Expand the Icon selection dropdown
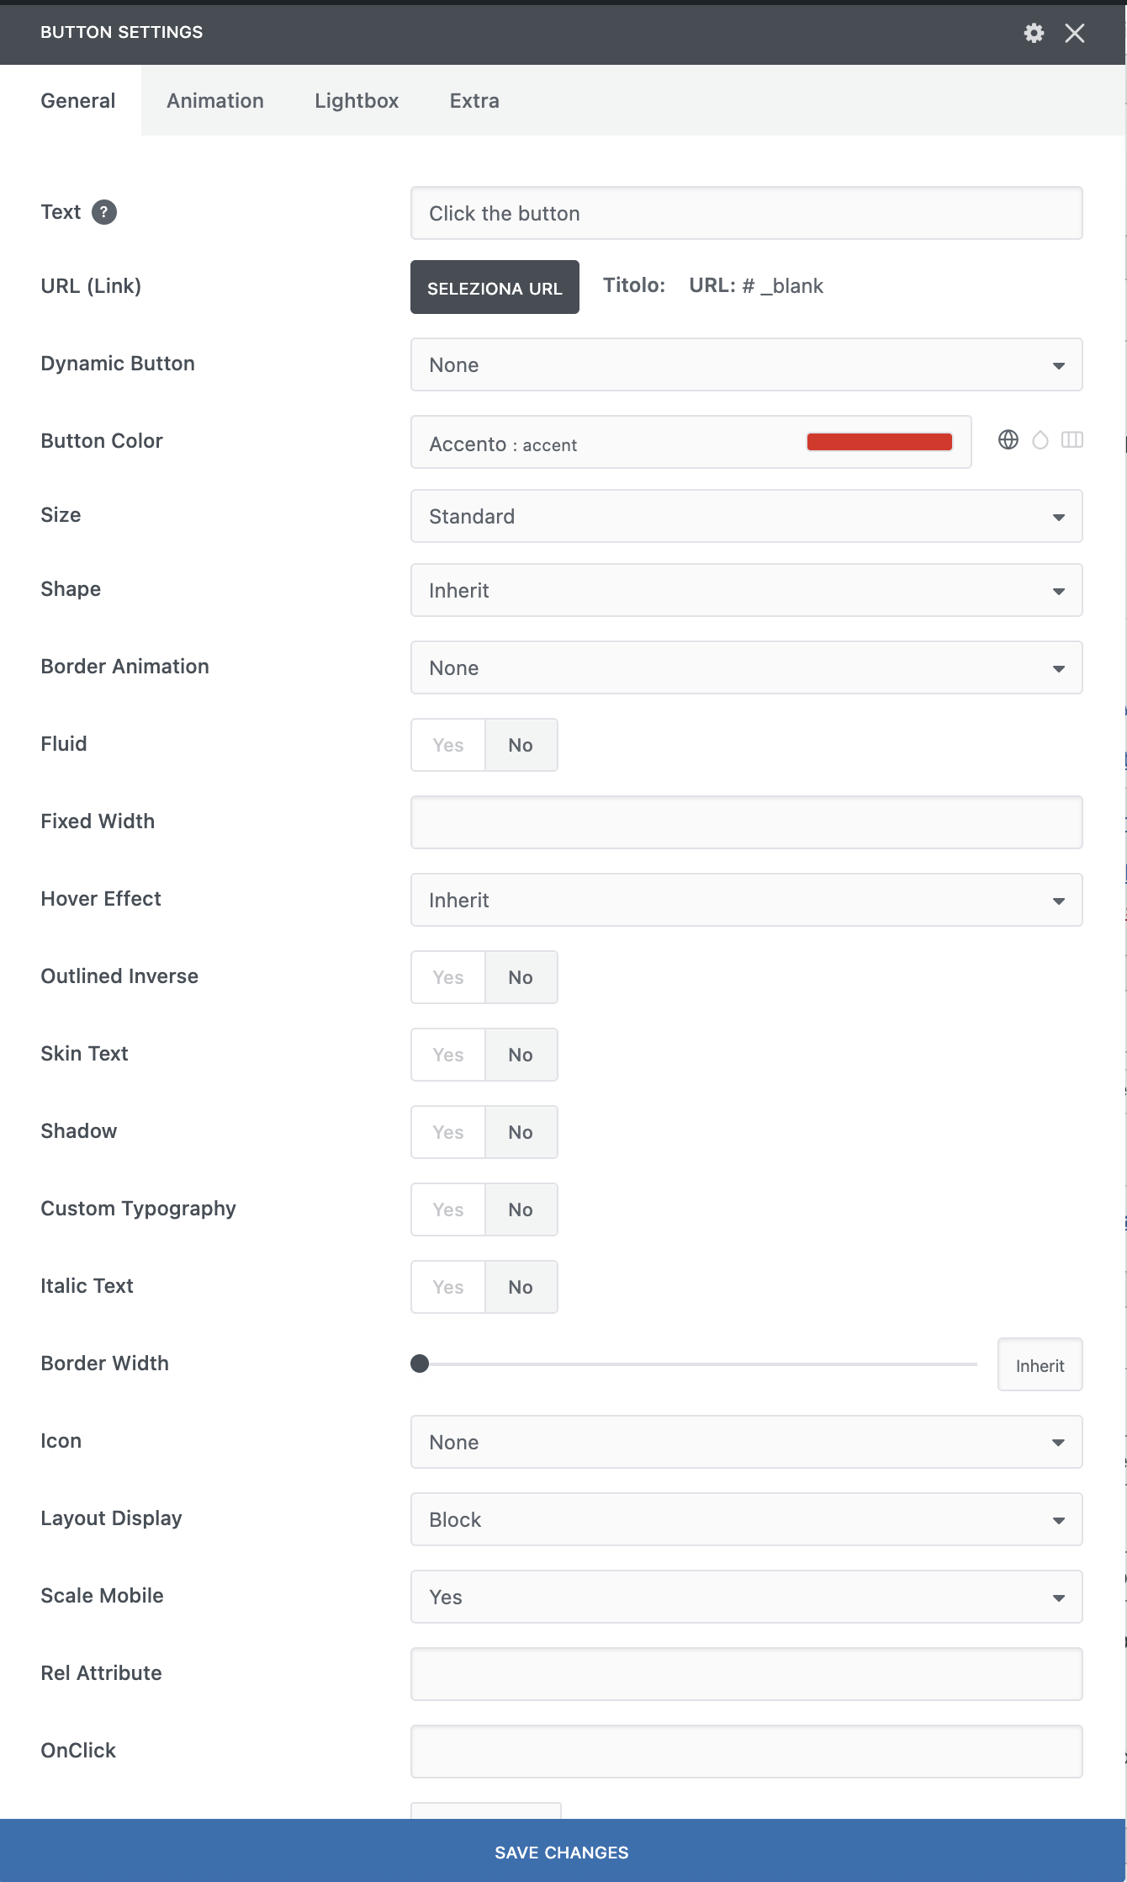The width and height of the screenshot is (1127, 1882). click(x=746, y=1442)
